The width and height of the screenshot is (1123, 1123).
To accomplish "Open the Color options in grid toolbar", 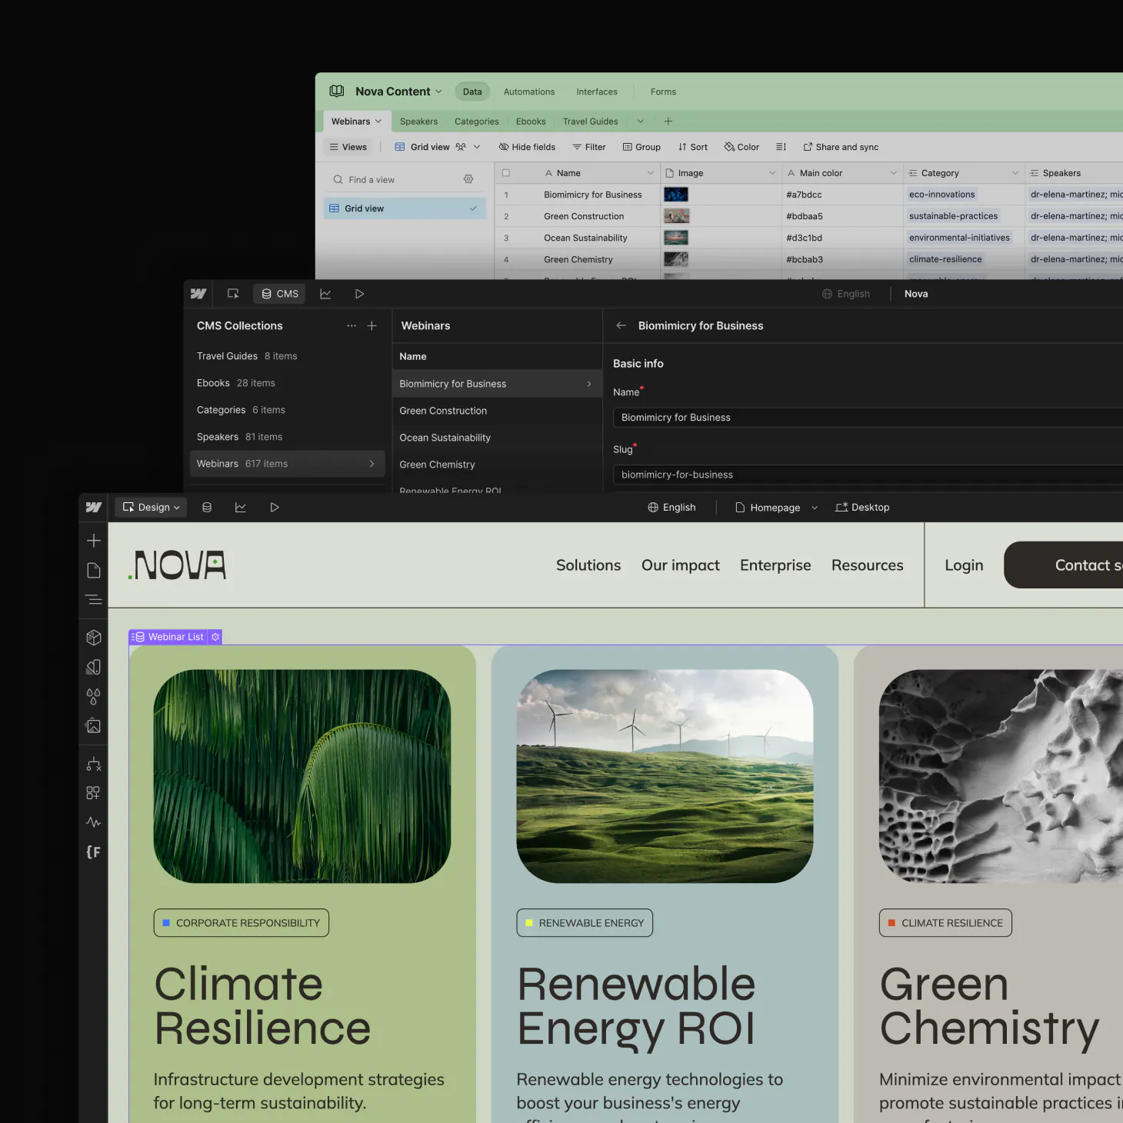I will [x=741, y=147].
